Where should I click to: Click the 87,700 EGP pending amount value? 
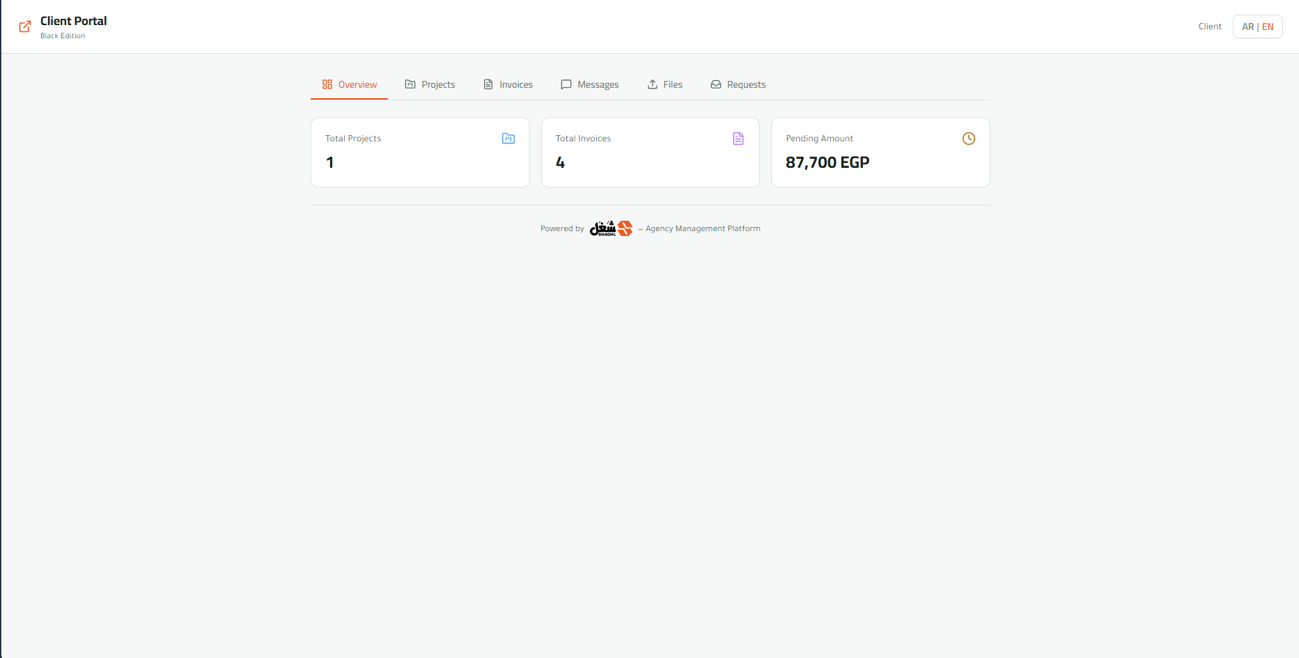tap(827, 162)
